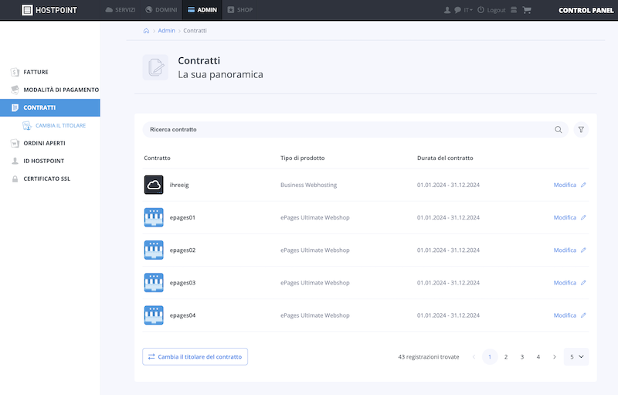Click the Fatture invoice icon

click(x=15, y=72)
